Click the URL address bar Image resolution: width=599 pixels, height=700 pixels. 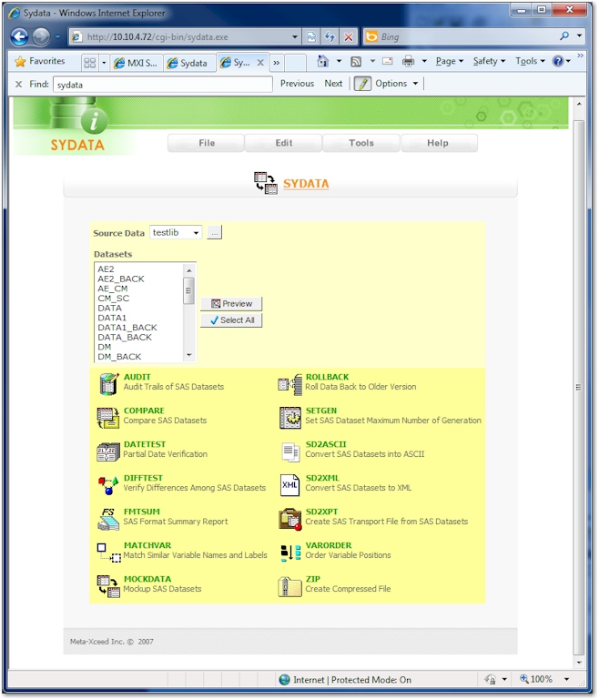point(185,37)
